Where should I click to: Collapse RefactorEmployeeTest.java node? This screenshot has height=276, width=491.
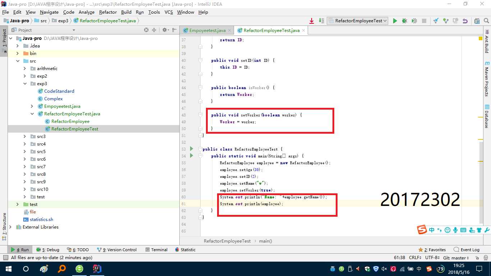click(32, 114)
